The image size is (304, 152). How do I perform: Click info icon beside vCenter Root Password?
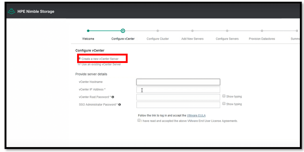click(x=113, y=97)
